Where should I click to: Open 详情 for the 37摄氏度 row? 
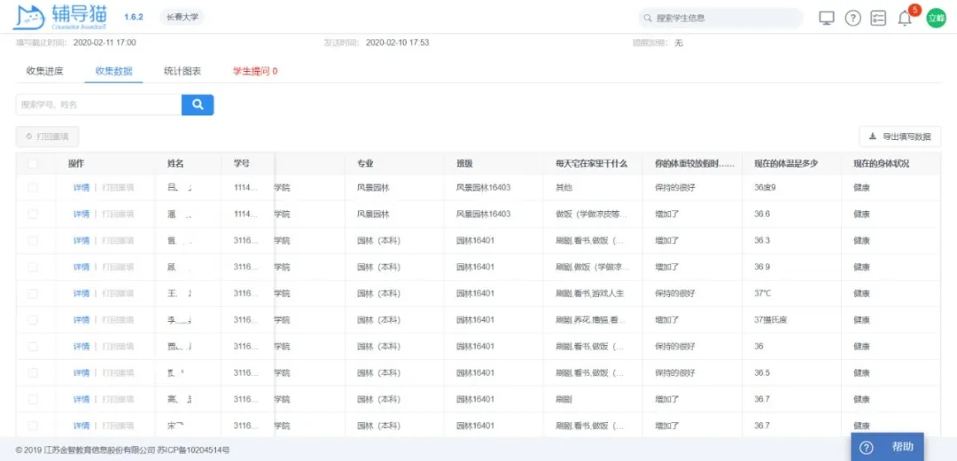[82, 320]
